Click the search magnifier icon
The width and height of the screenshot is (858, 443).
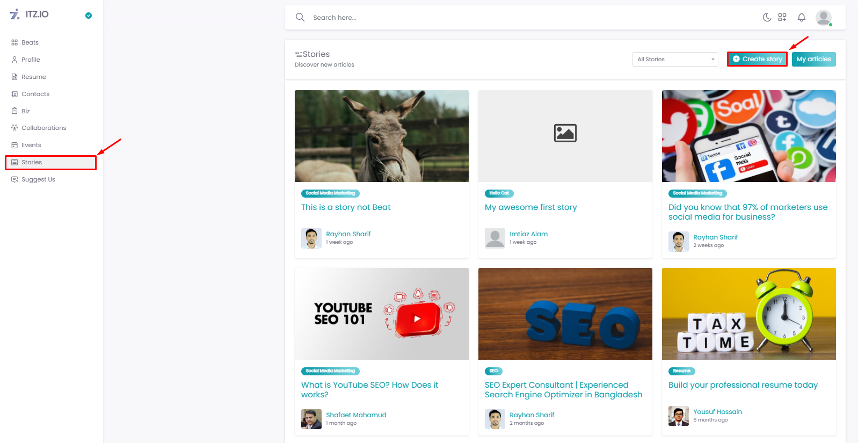[300, 17]
